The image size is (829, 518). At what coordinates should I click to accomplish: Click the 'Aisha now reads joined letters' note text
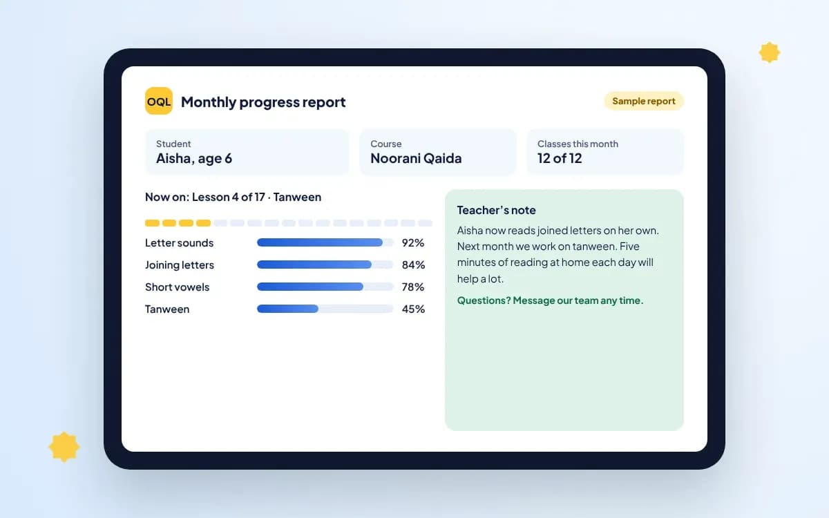pyautogui.click(x=558, y=255)
